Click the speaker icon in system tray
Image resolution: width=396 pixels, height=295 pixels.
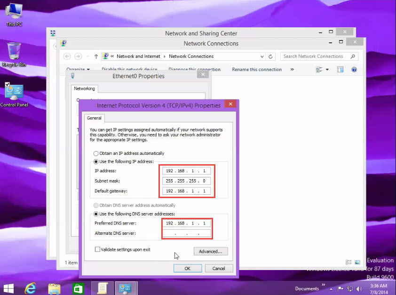point(360,288)
